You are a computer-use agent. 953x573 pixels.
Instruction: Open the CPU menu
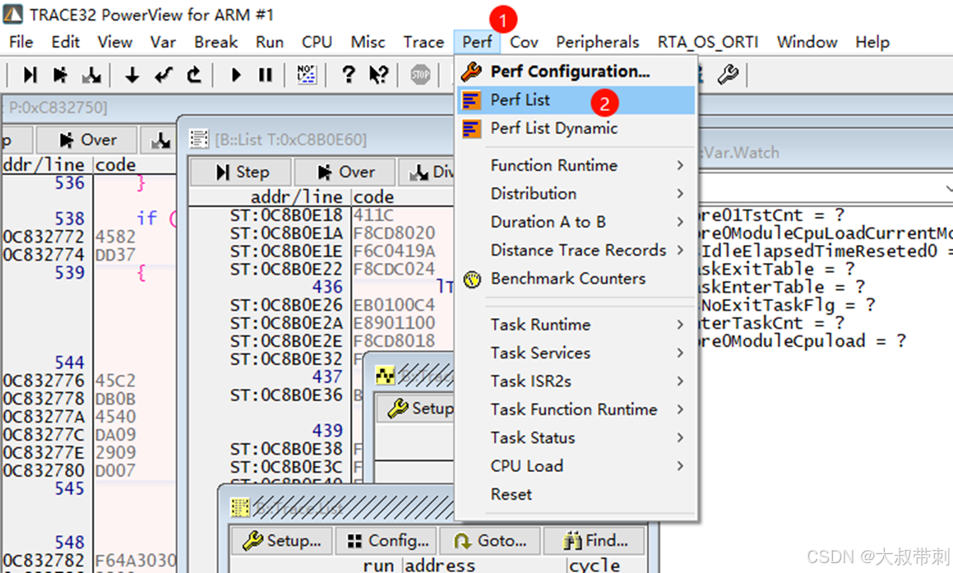pyautogui.click(x=317, y=42)
